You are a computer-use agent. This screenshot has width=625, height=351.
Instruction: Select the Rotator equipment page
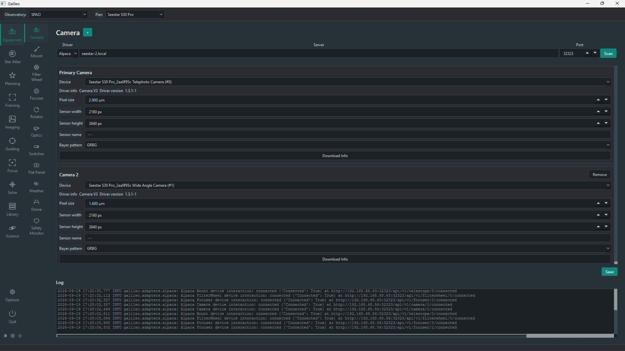[x=36, y=113]
